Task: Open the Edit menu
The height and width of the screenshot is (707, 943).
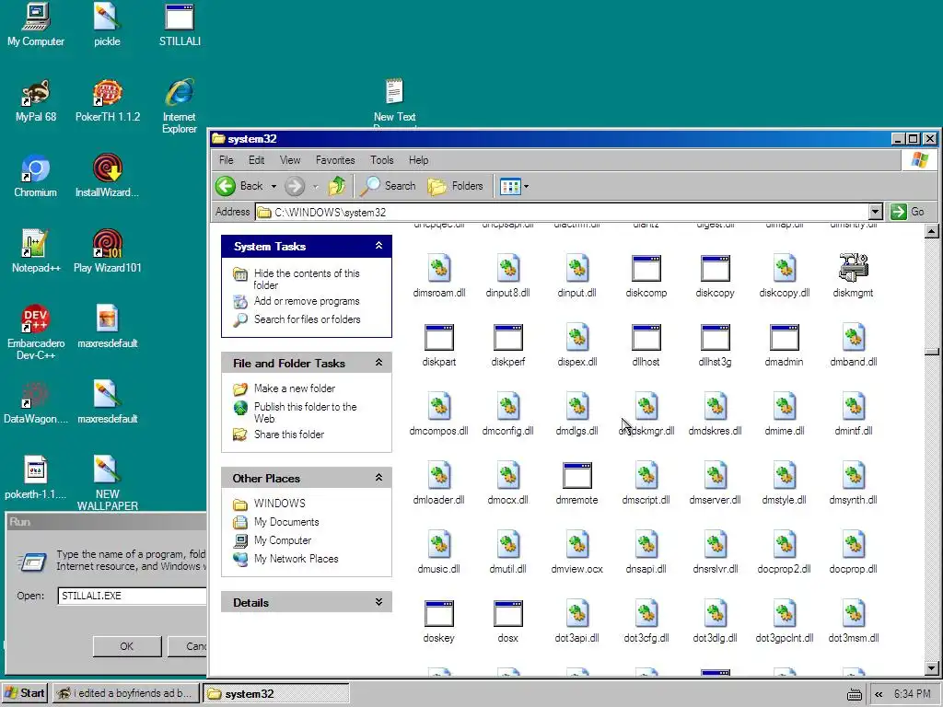Action: [x=256, y=160]
